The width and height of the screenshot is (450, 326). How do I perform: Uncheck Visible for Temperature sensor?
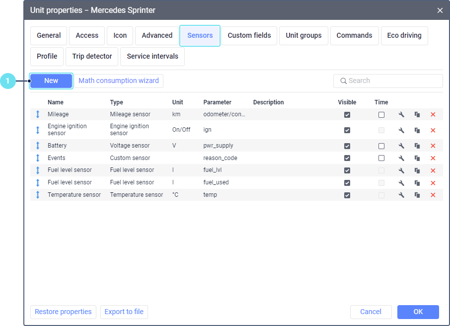click(x=347, y=195)
